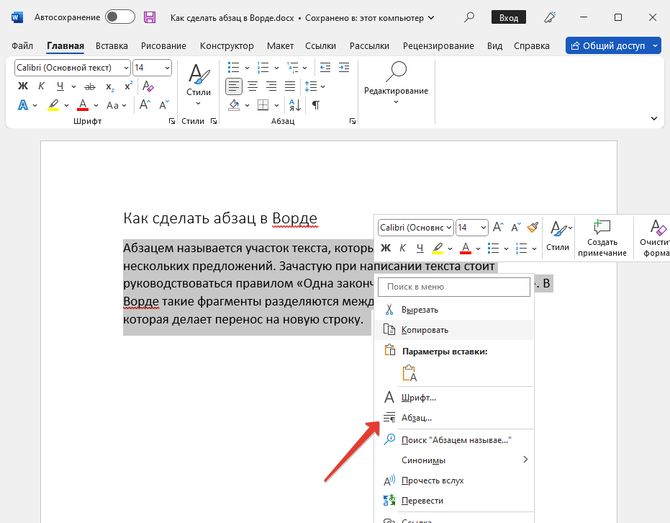
Task: Increase indent in the Абзац group
Action: [x=343, y=68]
